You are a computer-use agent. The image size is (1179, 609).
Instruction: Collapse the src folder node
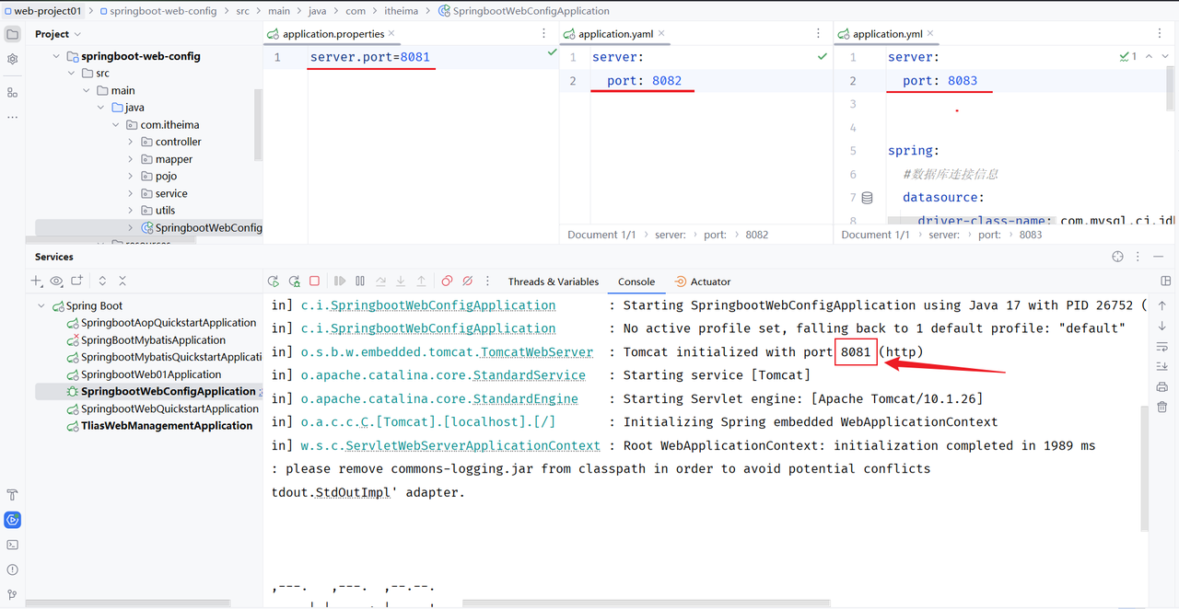tap(71, 74)
